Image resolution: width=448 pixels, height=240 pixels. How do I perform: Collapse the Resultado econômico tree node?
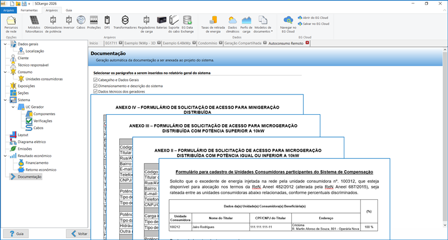pos(6,156)
